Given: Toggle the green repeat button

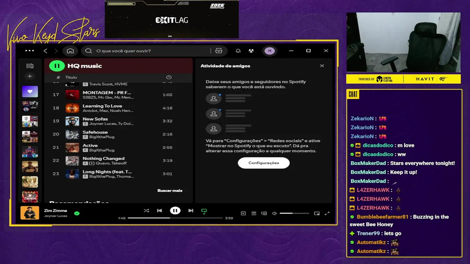Looking at the screenshot, I should pos(204,211).
